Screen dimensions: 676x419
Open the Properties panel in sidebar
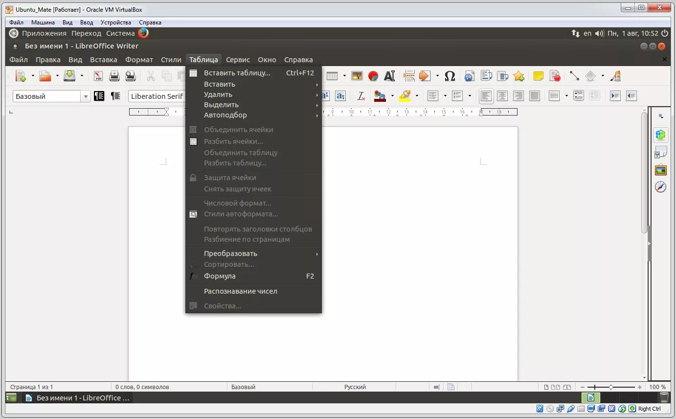(x=661, y=135)
